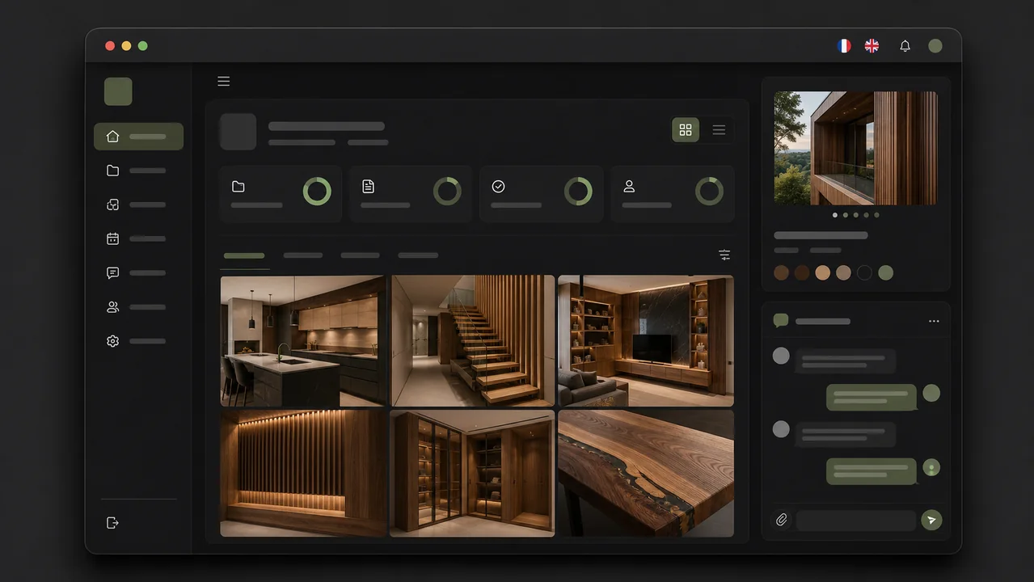Screen dimensions: 1034x582
Task: Open the folder stats card
Action: tap(281, 194)
